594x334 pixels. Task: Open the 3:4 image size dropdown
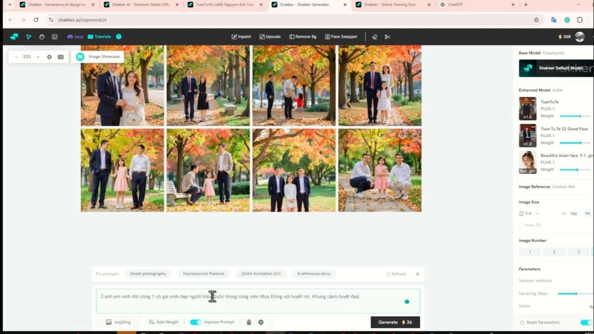click(529, 213)
